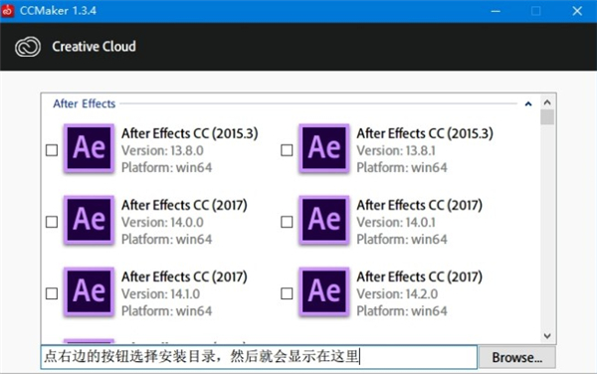The width and height of the screenshot is (597, 374).
Task: Select text 'Version: 14.0.1'
Action: pos(396,222)
